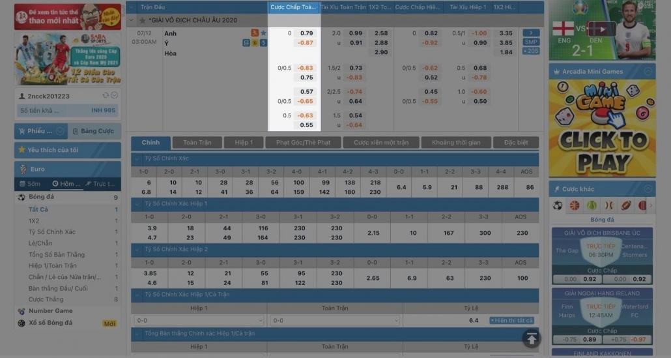Collapse the Cược khác panel
The height and width of the screenshot is (358, 671).
(x=648, y=189)
